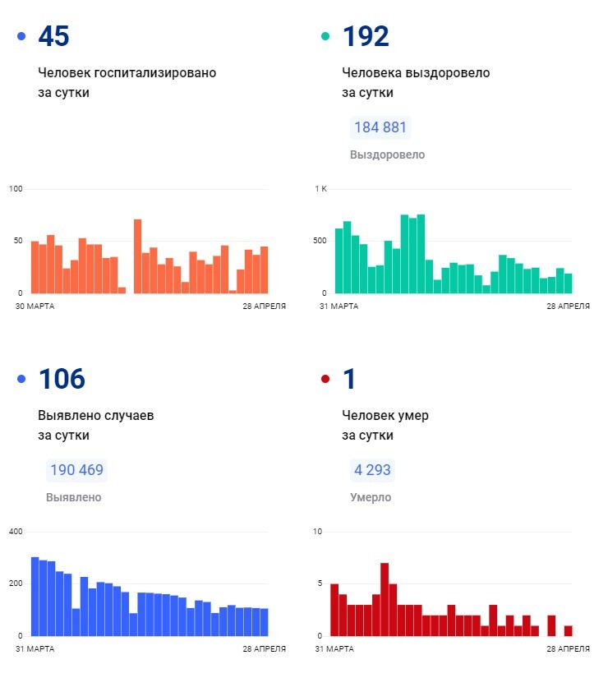Viewport: 608px width, 678px height.
Task: Select the 184 881 recovered total badge
Action: [380, 127]
